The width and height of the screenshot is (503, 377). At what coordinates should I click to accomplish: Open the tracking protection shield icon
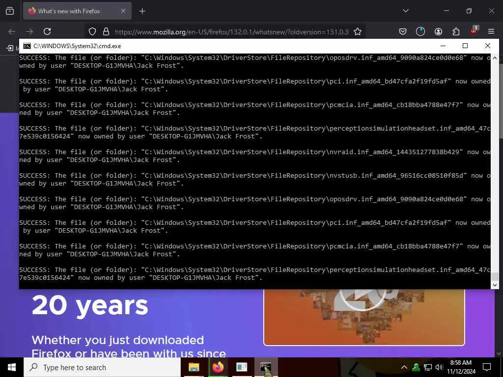pos(92,31)
